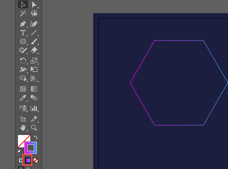Choose the Column Graph tool
Screen dimensions: 228x169
pyautogui.click(x=34, y=108)
